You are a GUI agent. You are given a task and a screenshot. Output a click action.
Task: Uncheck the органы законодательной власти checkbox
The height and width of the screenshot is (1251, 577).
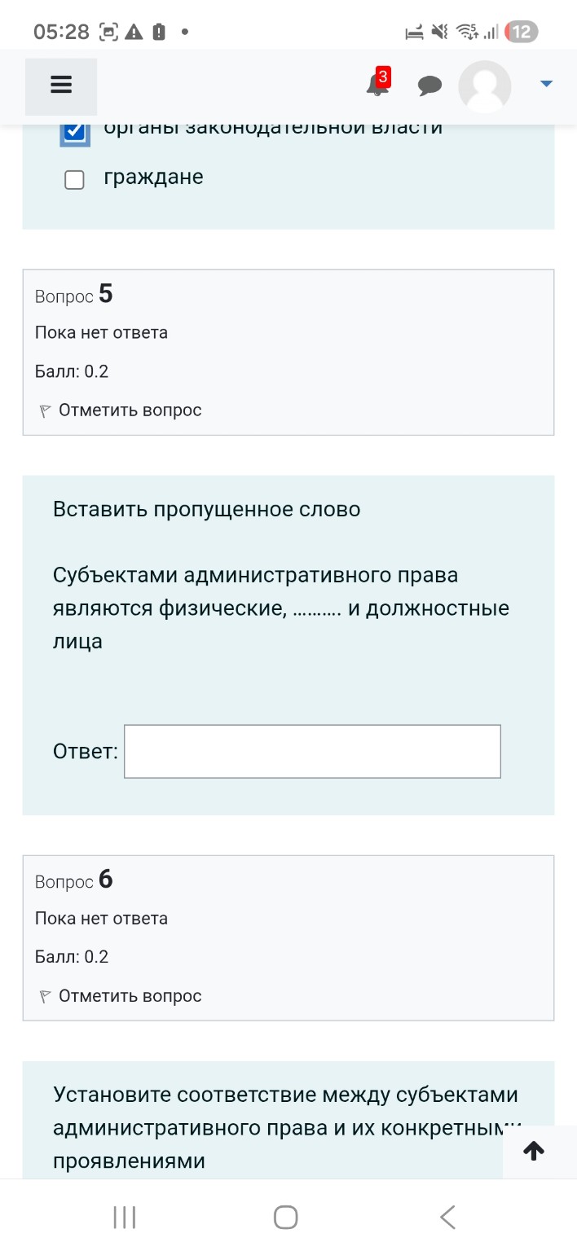click(x=74, y=128)
